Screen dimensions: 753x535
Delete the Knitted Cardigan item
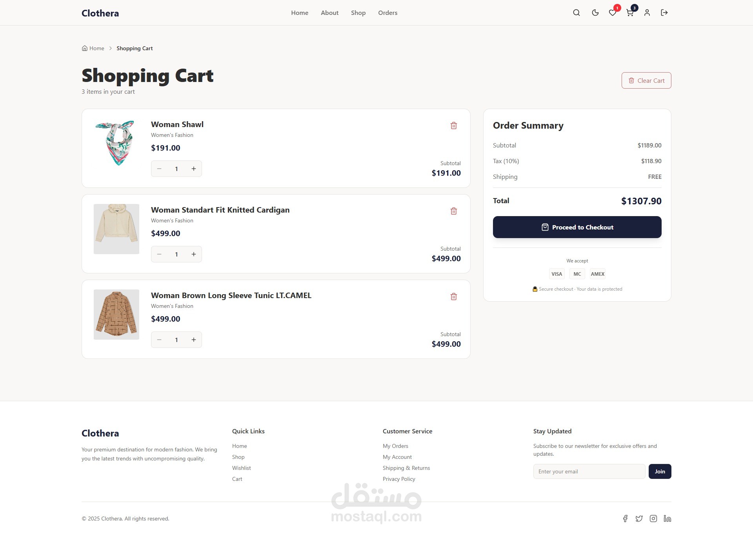[x=453, y=211]
